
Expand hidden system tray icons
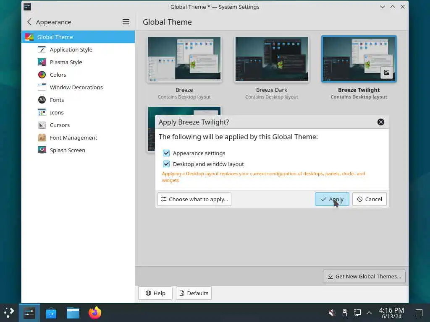[x=369, y=313]
